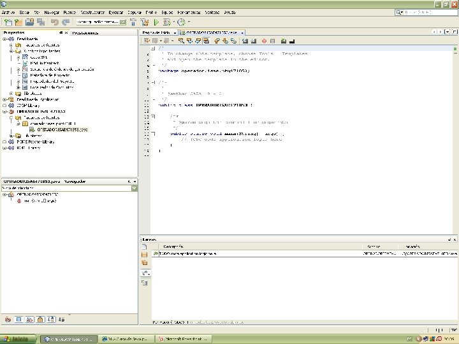Click the New Project toolbar icon
The height and width of the screenshot is (344, 459).
(18, 22)
